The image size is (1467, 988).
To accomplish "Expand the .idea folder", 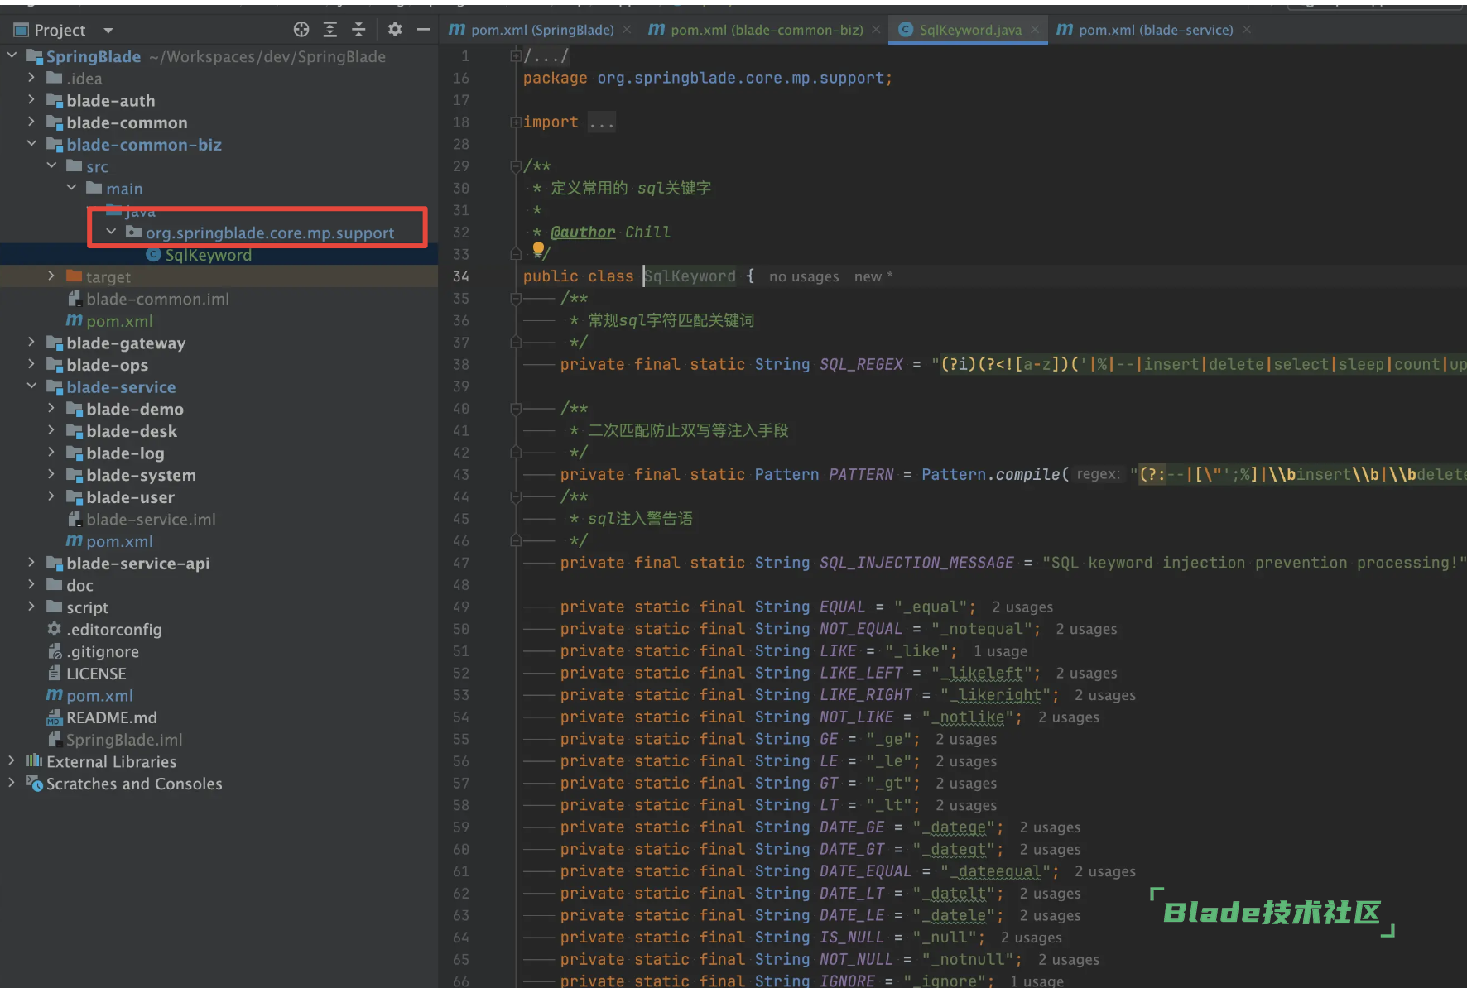I will coord(31,78).
